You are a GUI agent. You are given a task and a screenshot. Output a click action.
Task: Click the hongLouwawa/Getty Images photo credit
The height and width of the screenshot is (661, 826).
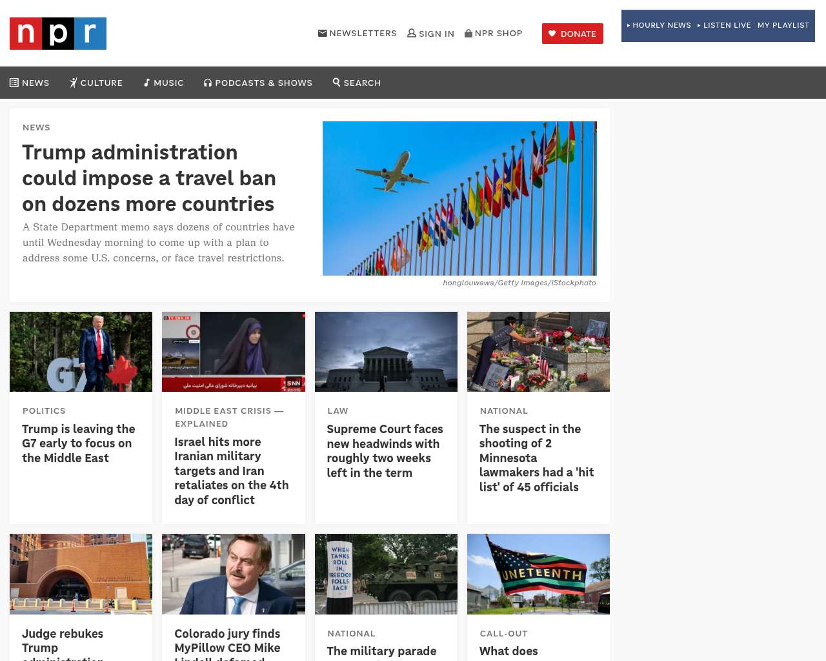point(519,283)
